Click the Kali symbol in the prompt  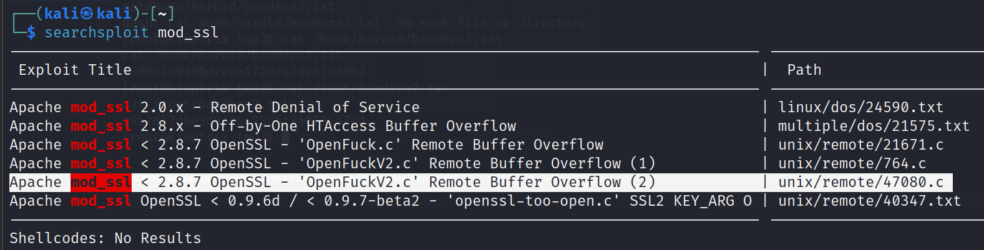pyautogui.click(x=87, y=14)
